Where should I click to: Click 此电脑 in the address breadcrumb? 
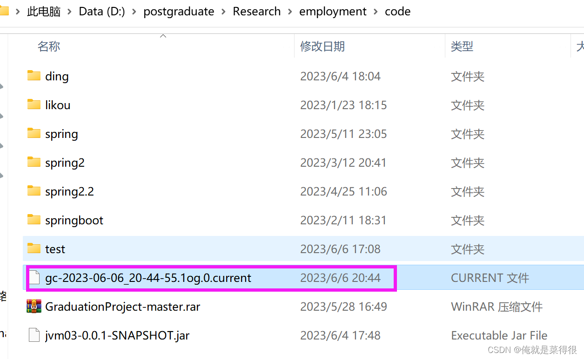pyautogui.click(x=44, y=12)
